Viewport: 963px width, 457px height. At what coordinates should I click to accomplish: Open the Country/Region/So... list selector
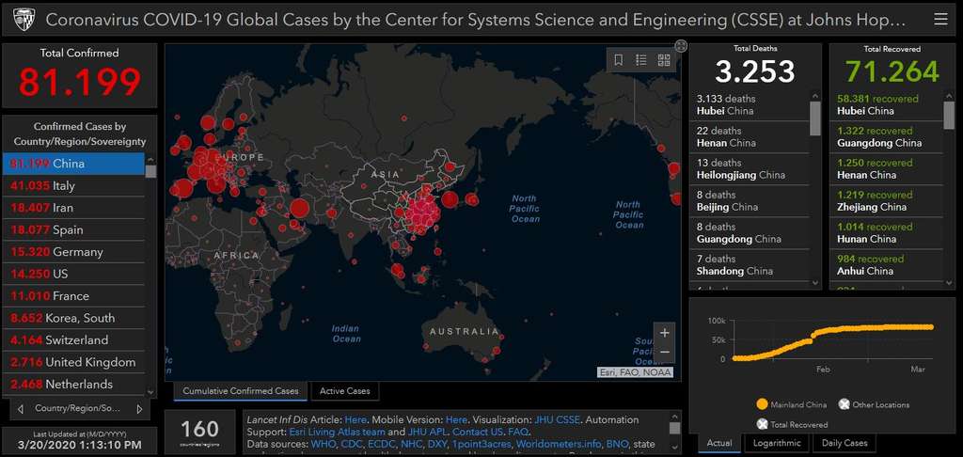point(77,408)
